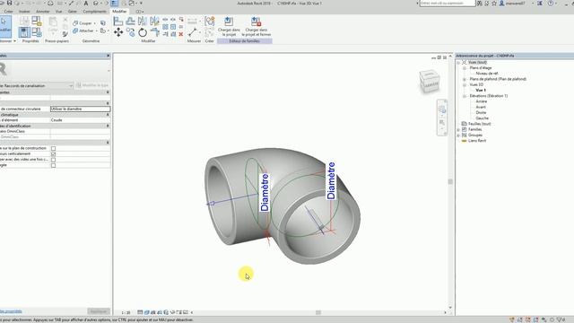Select the 'Arrière' elevation view
The height and width of the screenshot is (323, 574).
point(482,101)
